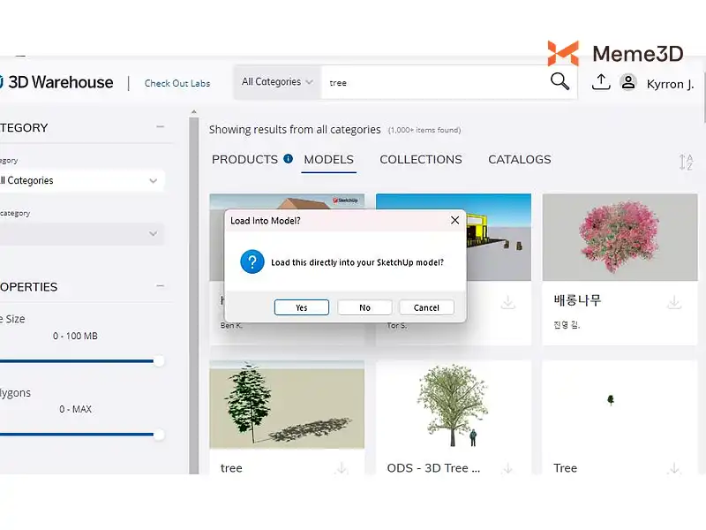Click the 1,000+ items found text

pyautogui.click(x=424, y=130)
